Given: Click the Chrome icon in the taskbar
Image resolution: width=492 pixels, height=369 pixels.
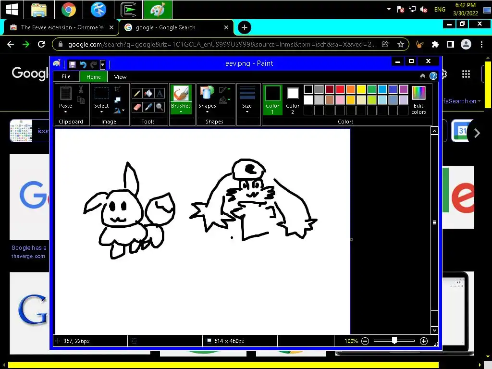Looking at the screenshot, I should point(68,10).
